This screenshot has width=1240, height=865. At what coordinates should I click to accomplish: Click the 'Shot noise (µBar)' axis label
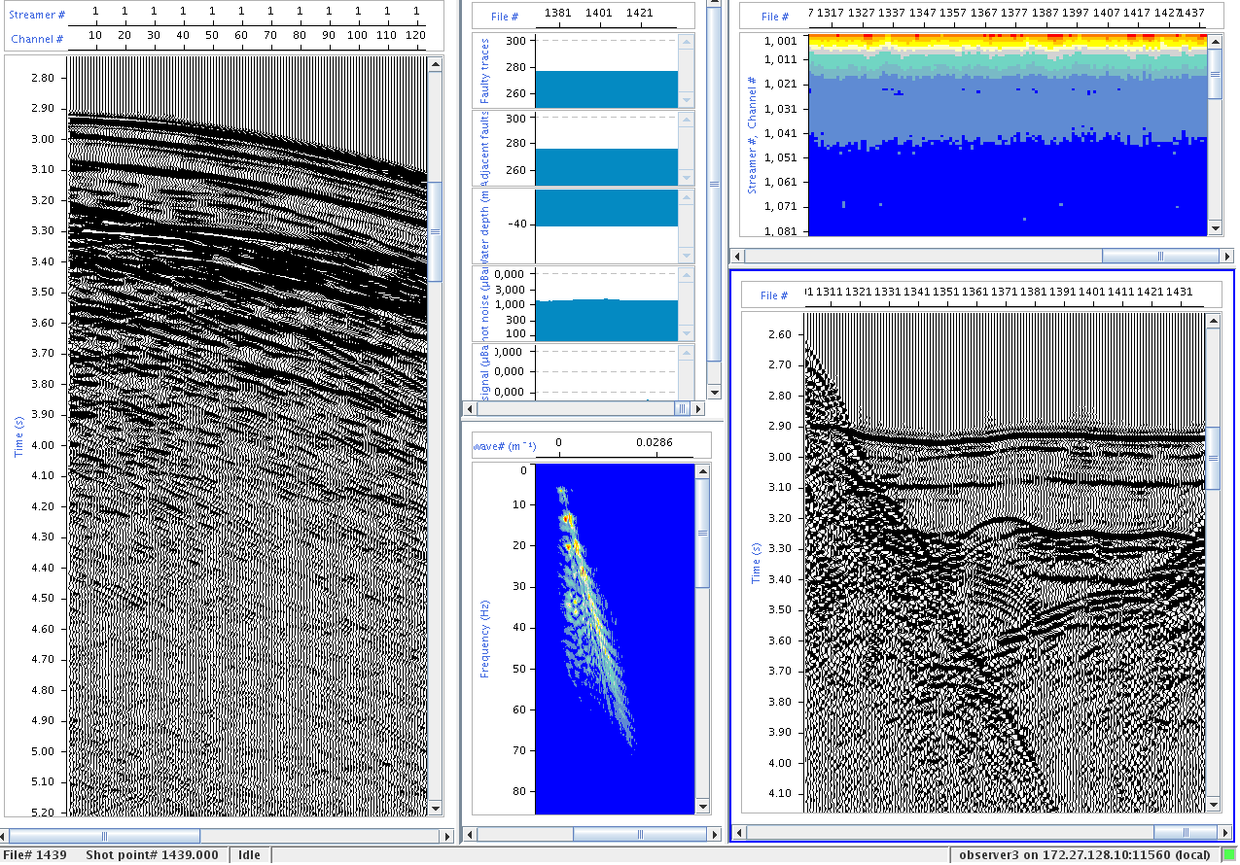click(x=484, y=303)
